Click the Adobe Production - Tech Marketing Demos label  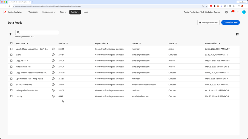(202, 12)
